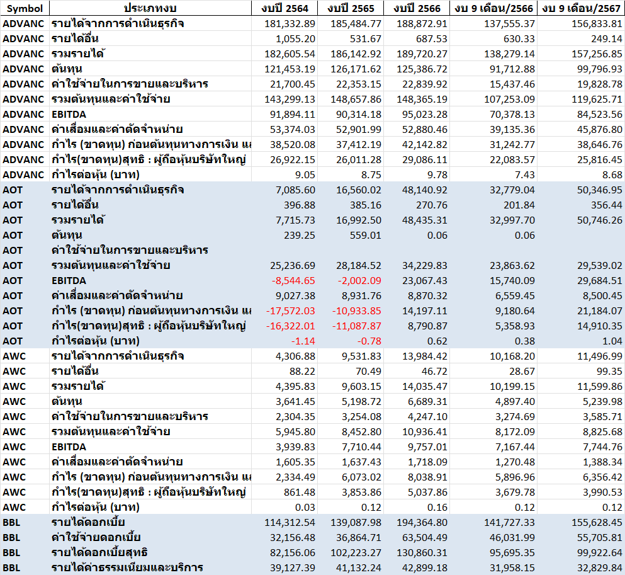Select BBL interest expense 63,504.49
Viewport: 625px width, 575px height.
coord(424,538)
